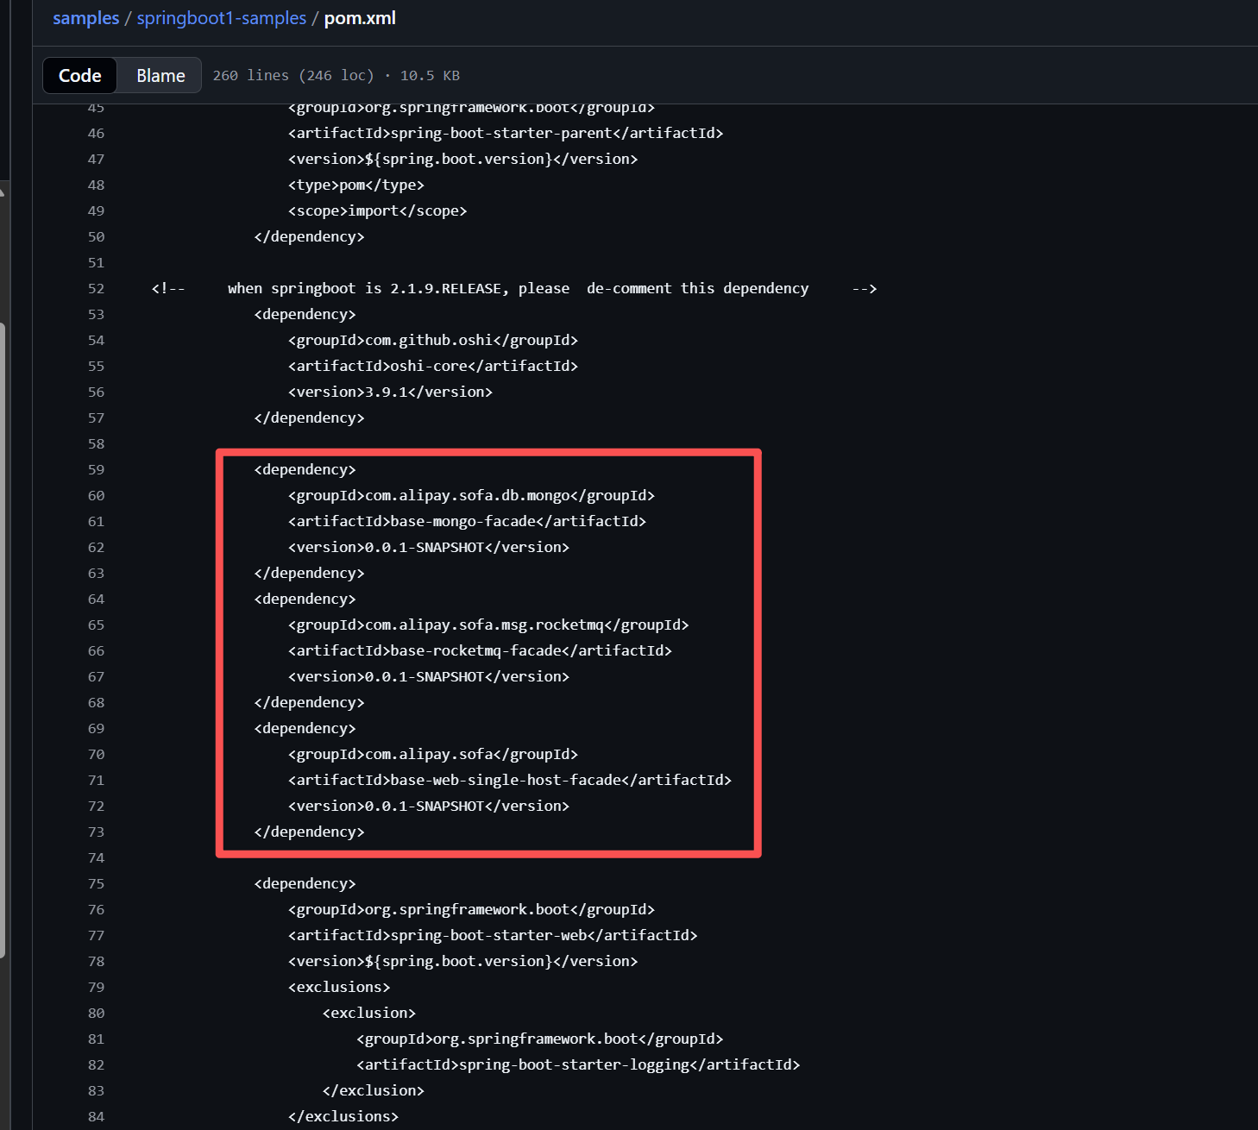Click the base-rocketmq-facade artifactId line
Image resolution: width=1258 pixels, height=1130 pixels.
tap(480, 651)
